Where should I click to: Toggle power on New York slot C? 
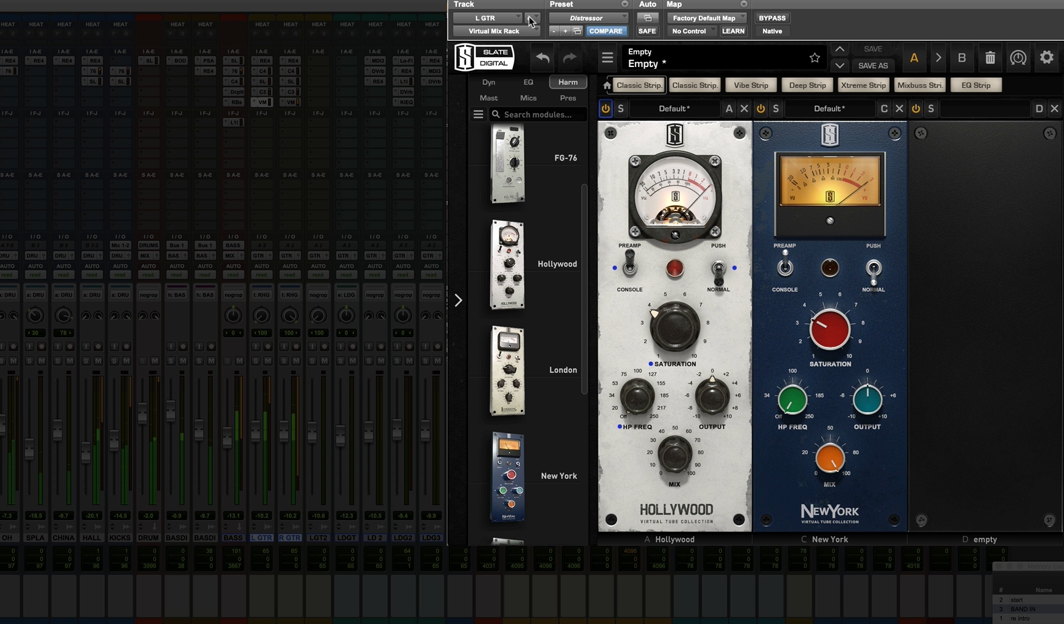(760, 108)
